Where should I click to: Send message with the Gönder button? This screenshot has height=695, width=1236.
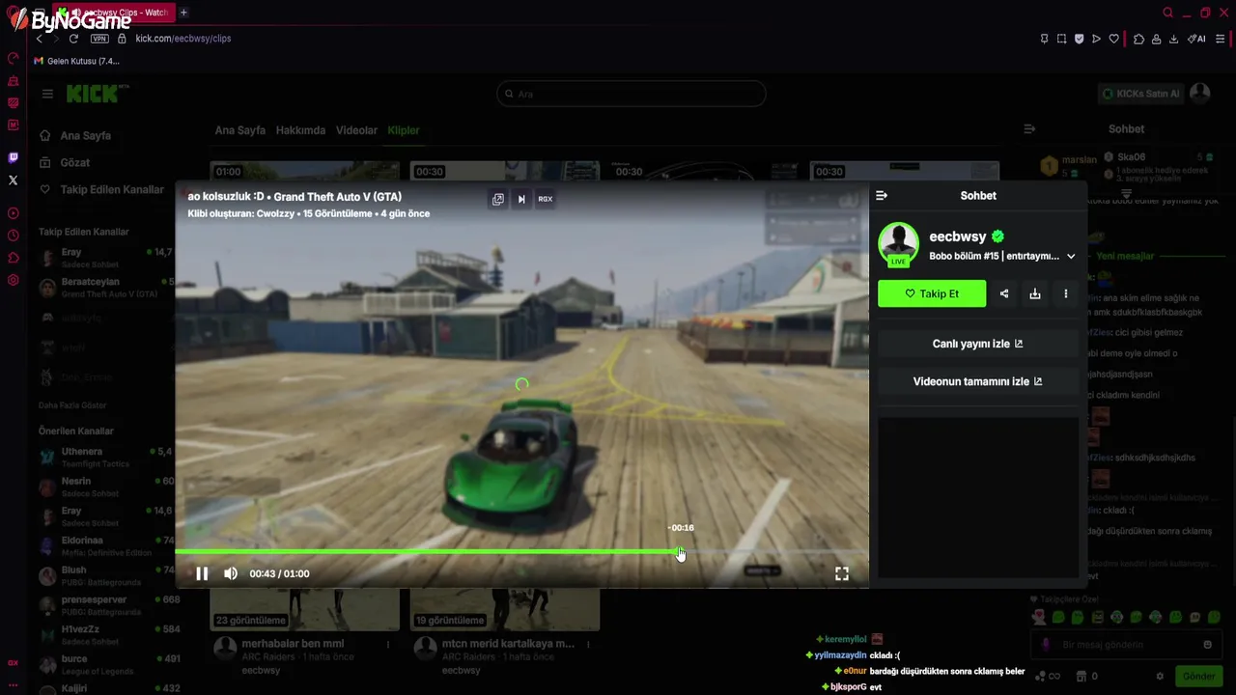click(x=1198, y=677)
